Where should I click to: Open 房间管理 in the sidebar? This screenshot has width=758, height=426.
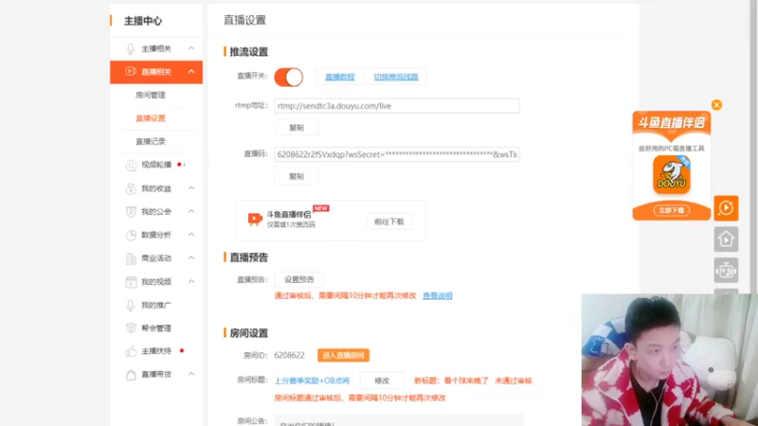click(151, 96)
